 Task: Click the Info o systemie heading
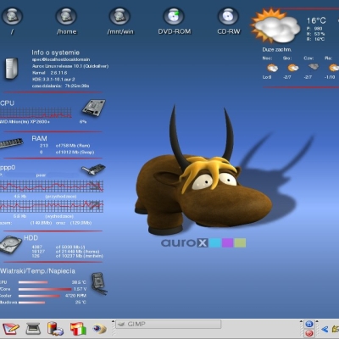[x=55, y=53]
